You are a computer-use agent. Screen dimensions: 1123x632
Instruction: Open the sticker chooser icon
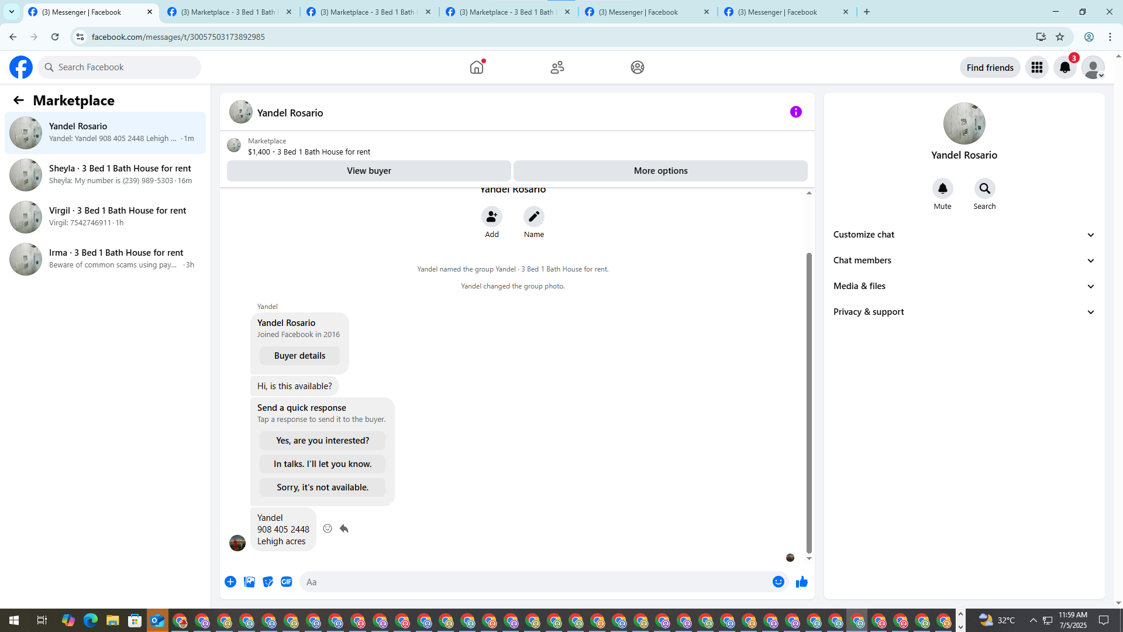268,582
